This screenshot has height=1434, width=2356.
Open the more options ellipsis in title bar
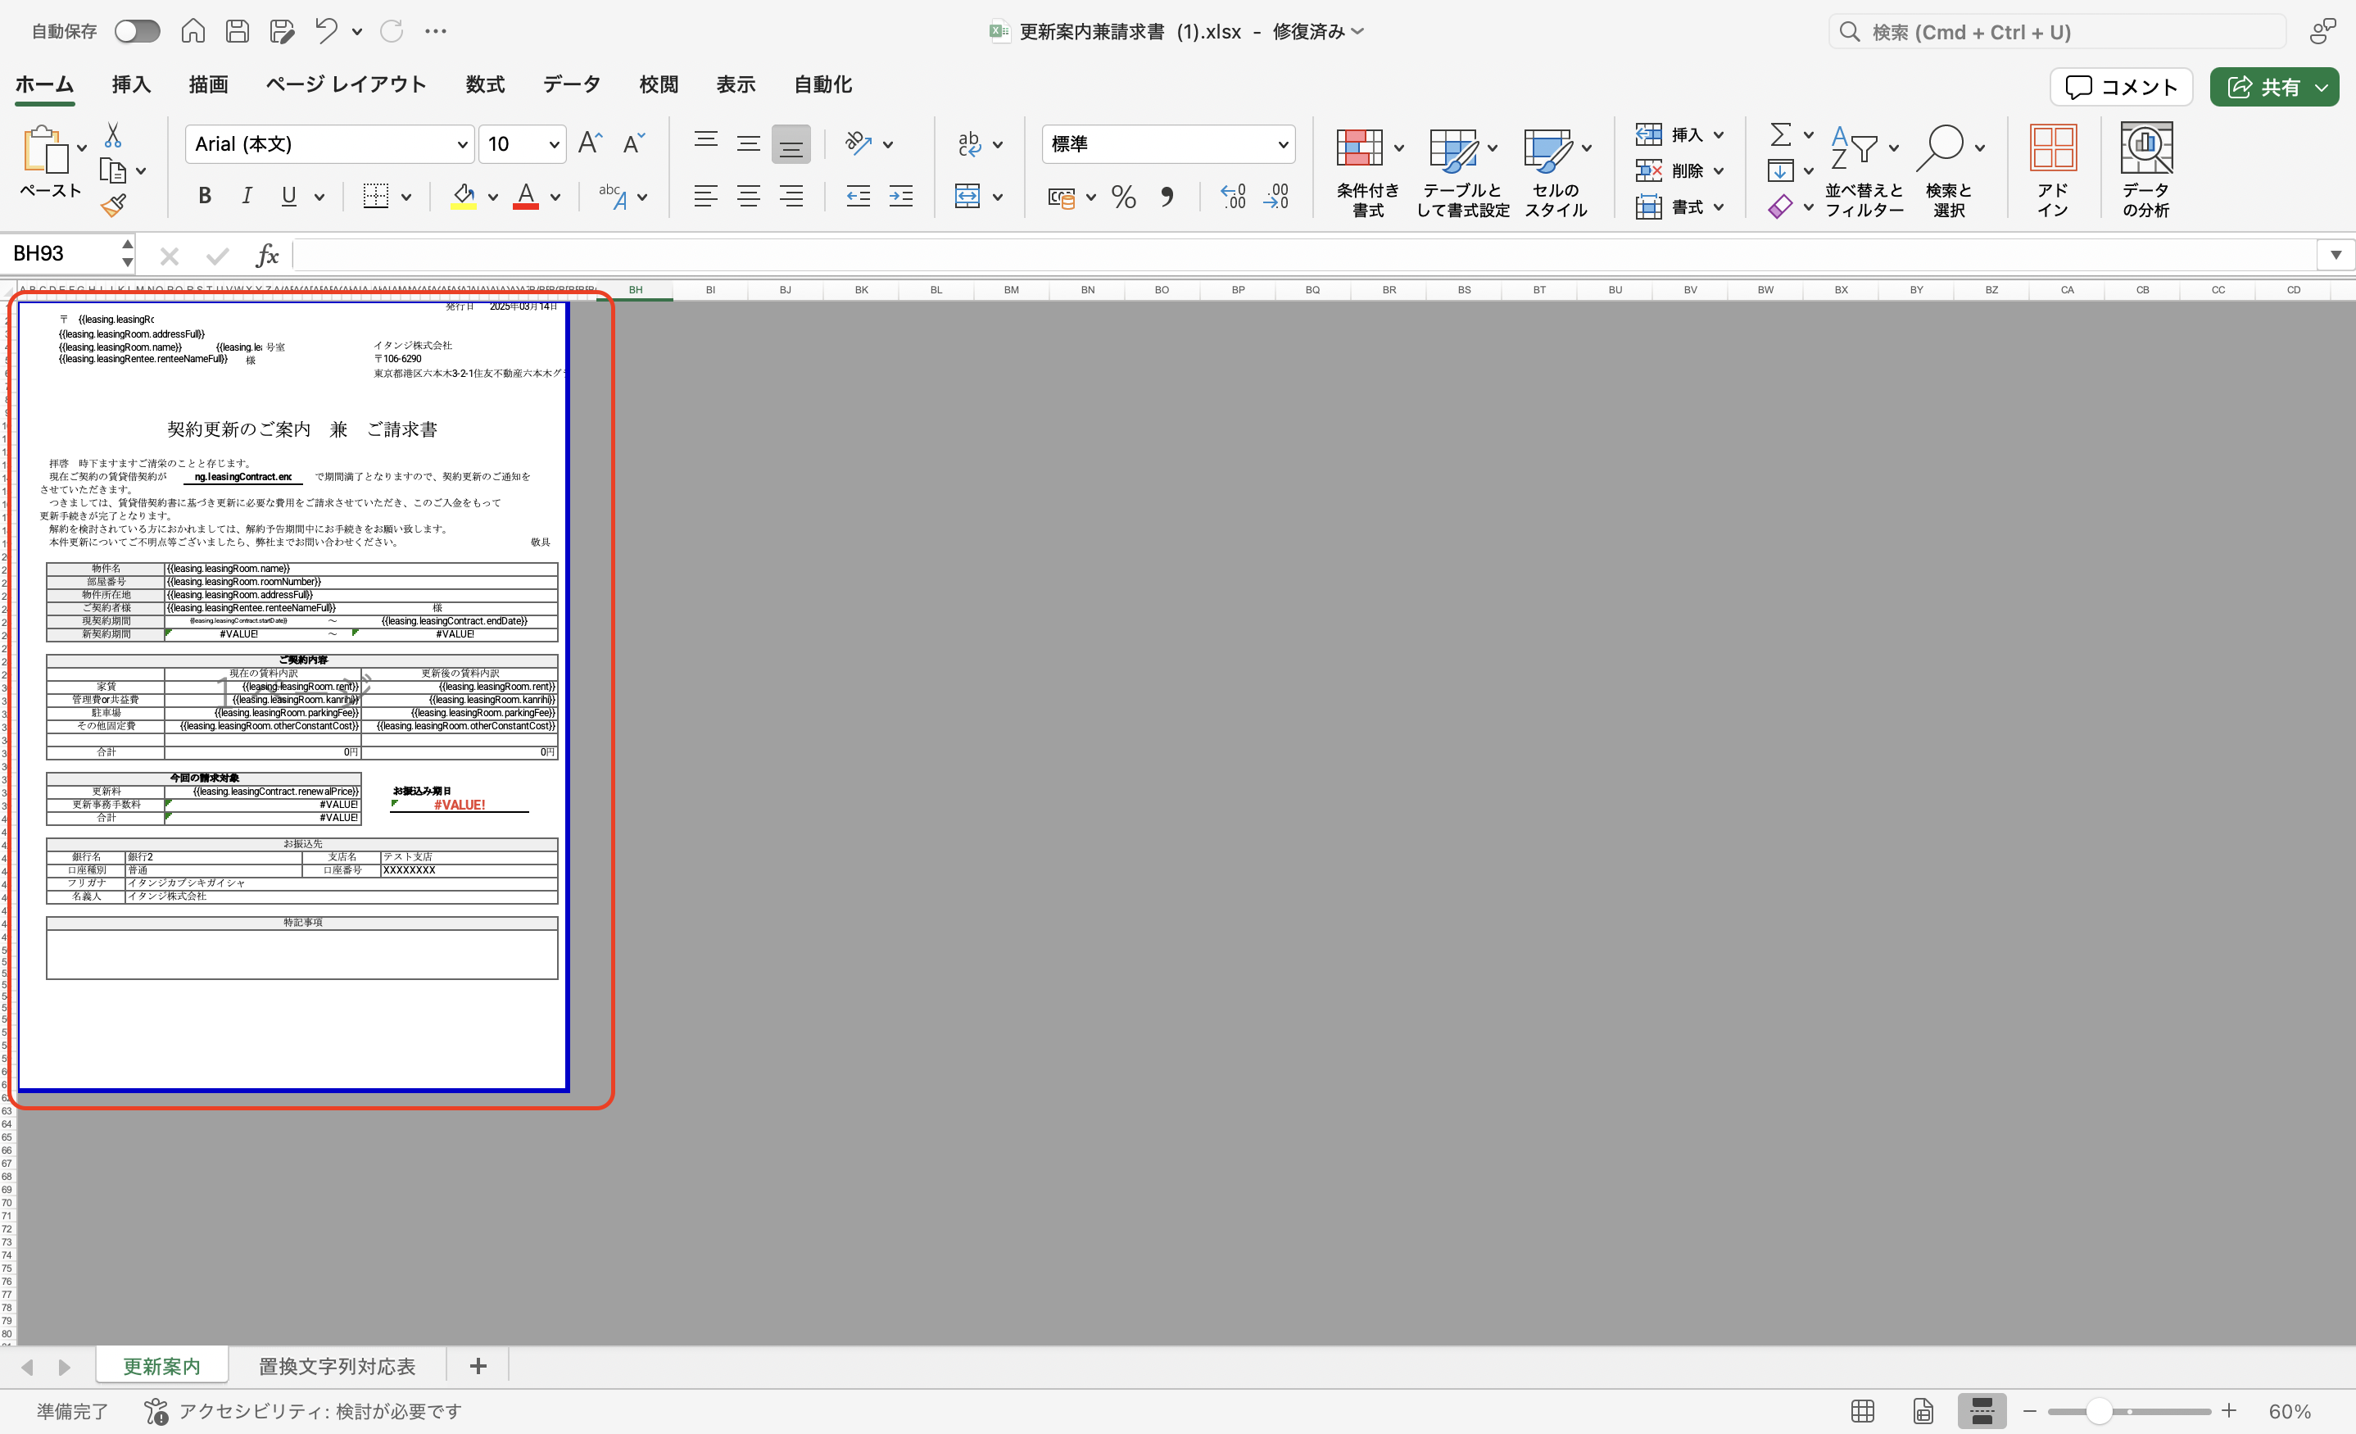(x=436, y=32)
